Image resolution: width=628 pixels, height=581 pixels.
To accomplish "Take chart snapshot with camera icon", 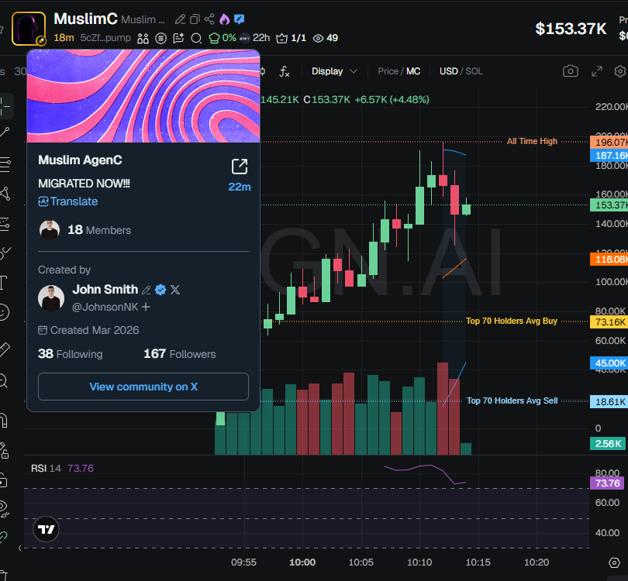I will pos(571,71).
